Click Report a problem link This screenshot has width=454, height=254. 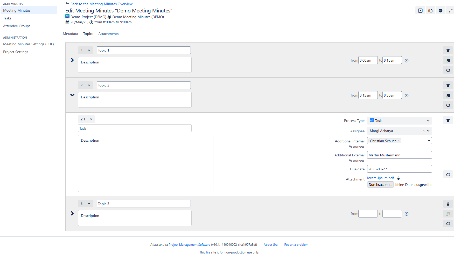(296, 245)
